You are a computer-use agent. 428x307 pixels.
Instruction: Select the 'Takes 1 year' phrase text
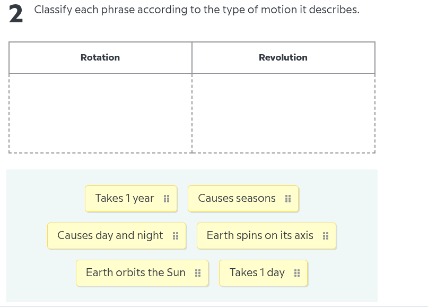click(125, 198)
